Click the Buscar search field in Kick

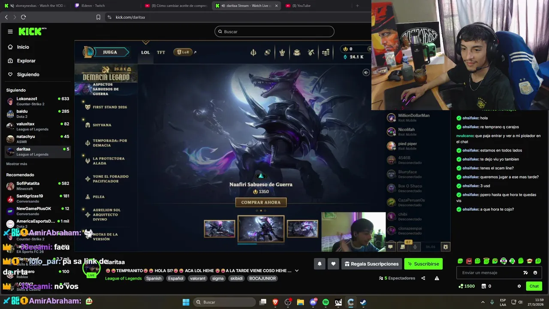coord(274,31)
